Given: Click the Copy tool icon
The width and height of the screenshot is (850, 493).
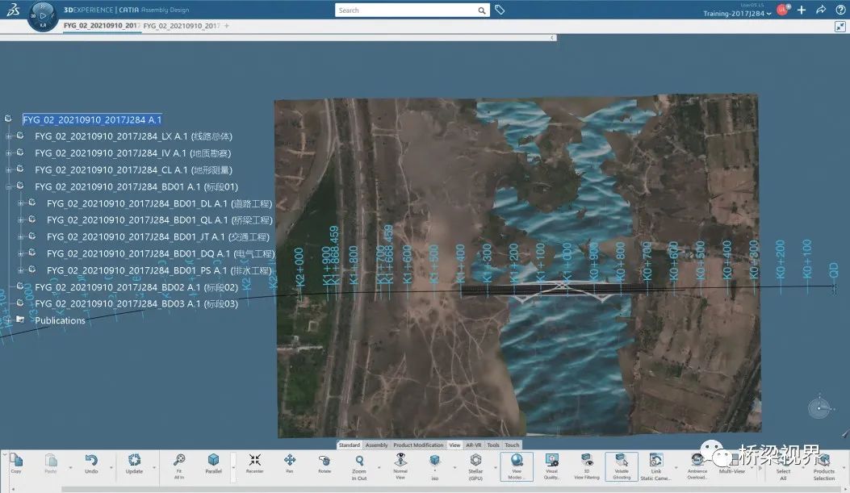Looking at the screenshot, I should [x=16, y=461].
